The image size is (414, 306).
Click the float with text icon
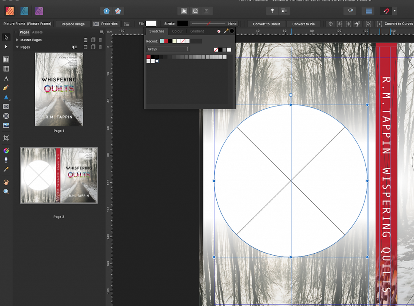pos(284,11)
